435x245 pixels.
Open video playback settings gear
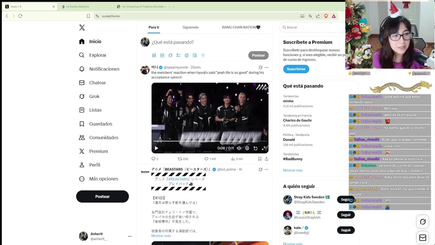point(247,148)
